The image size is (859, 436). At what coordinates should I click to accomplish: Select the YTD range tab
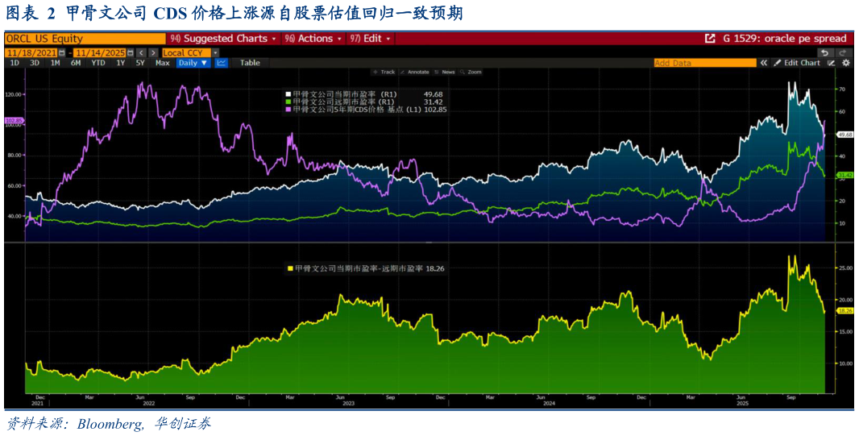(x=98, y=62)
